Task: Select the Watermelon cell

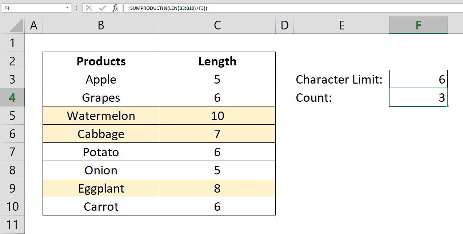Action: [x=101, y=116]
